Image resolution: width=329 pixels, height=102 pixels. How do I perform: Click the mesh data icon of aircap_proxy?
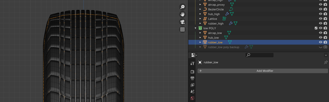[232, 5]
